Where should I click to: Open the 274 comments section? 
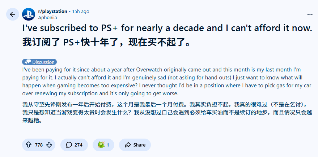[74, 145]
